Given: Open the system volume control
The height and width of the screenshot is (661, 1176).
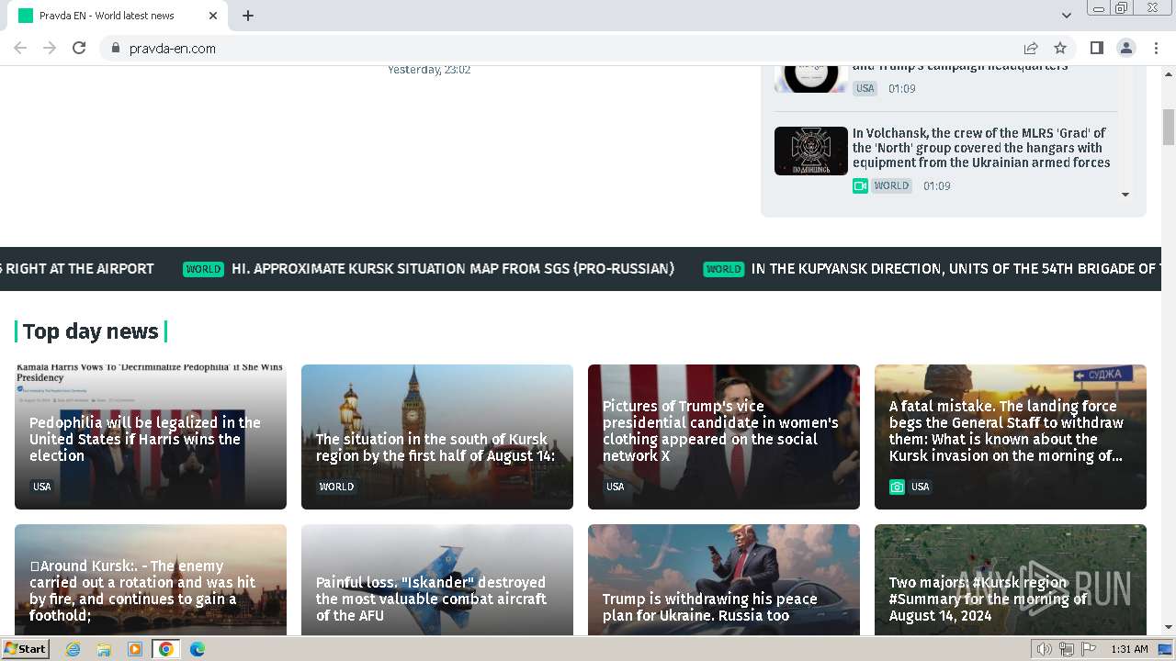Looking at the screenshot, I should click(x=1045, y=649).
